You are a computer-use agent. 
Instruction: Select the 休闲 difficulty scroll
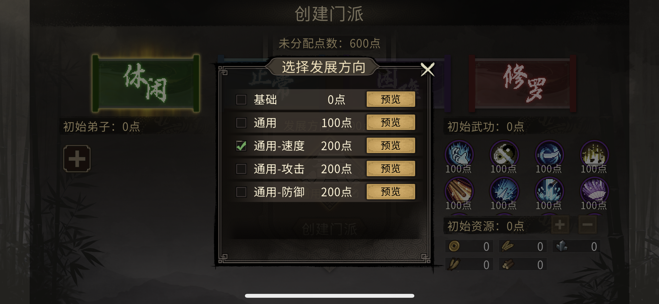(x=146, y=83)
